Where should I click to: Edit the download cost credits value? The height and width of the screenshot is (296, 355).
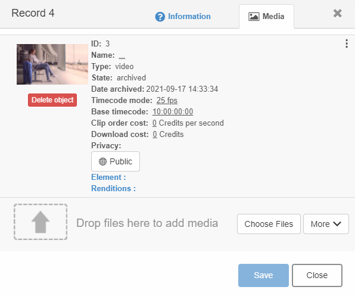pyautogui.click(x=155, y=134)
